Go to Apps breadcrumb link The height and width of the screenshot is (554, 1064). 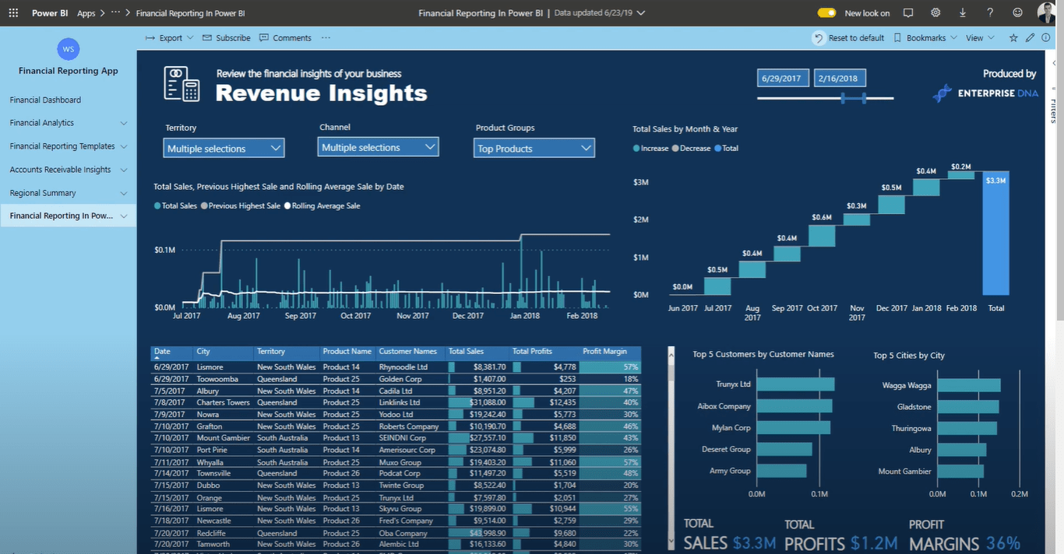[86, 13]
